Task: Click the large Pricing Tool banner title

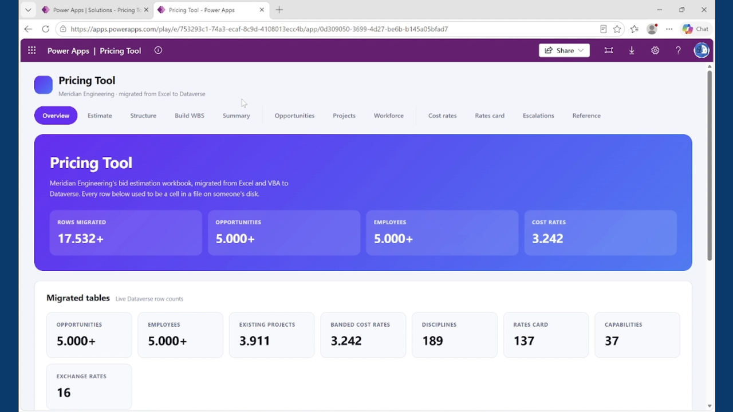Action: click(91, 163)
